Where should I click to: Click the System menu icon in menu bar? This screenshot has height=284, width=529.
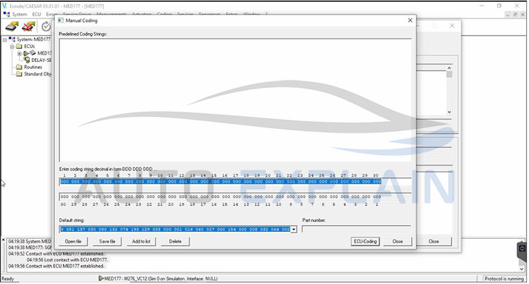click(7, 14)
